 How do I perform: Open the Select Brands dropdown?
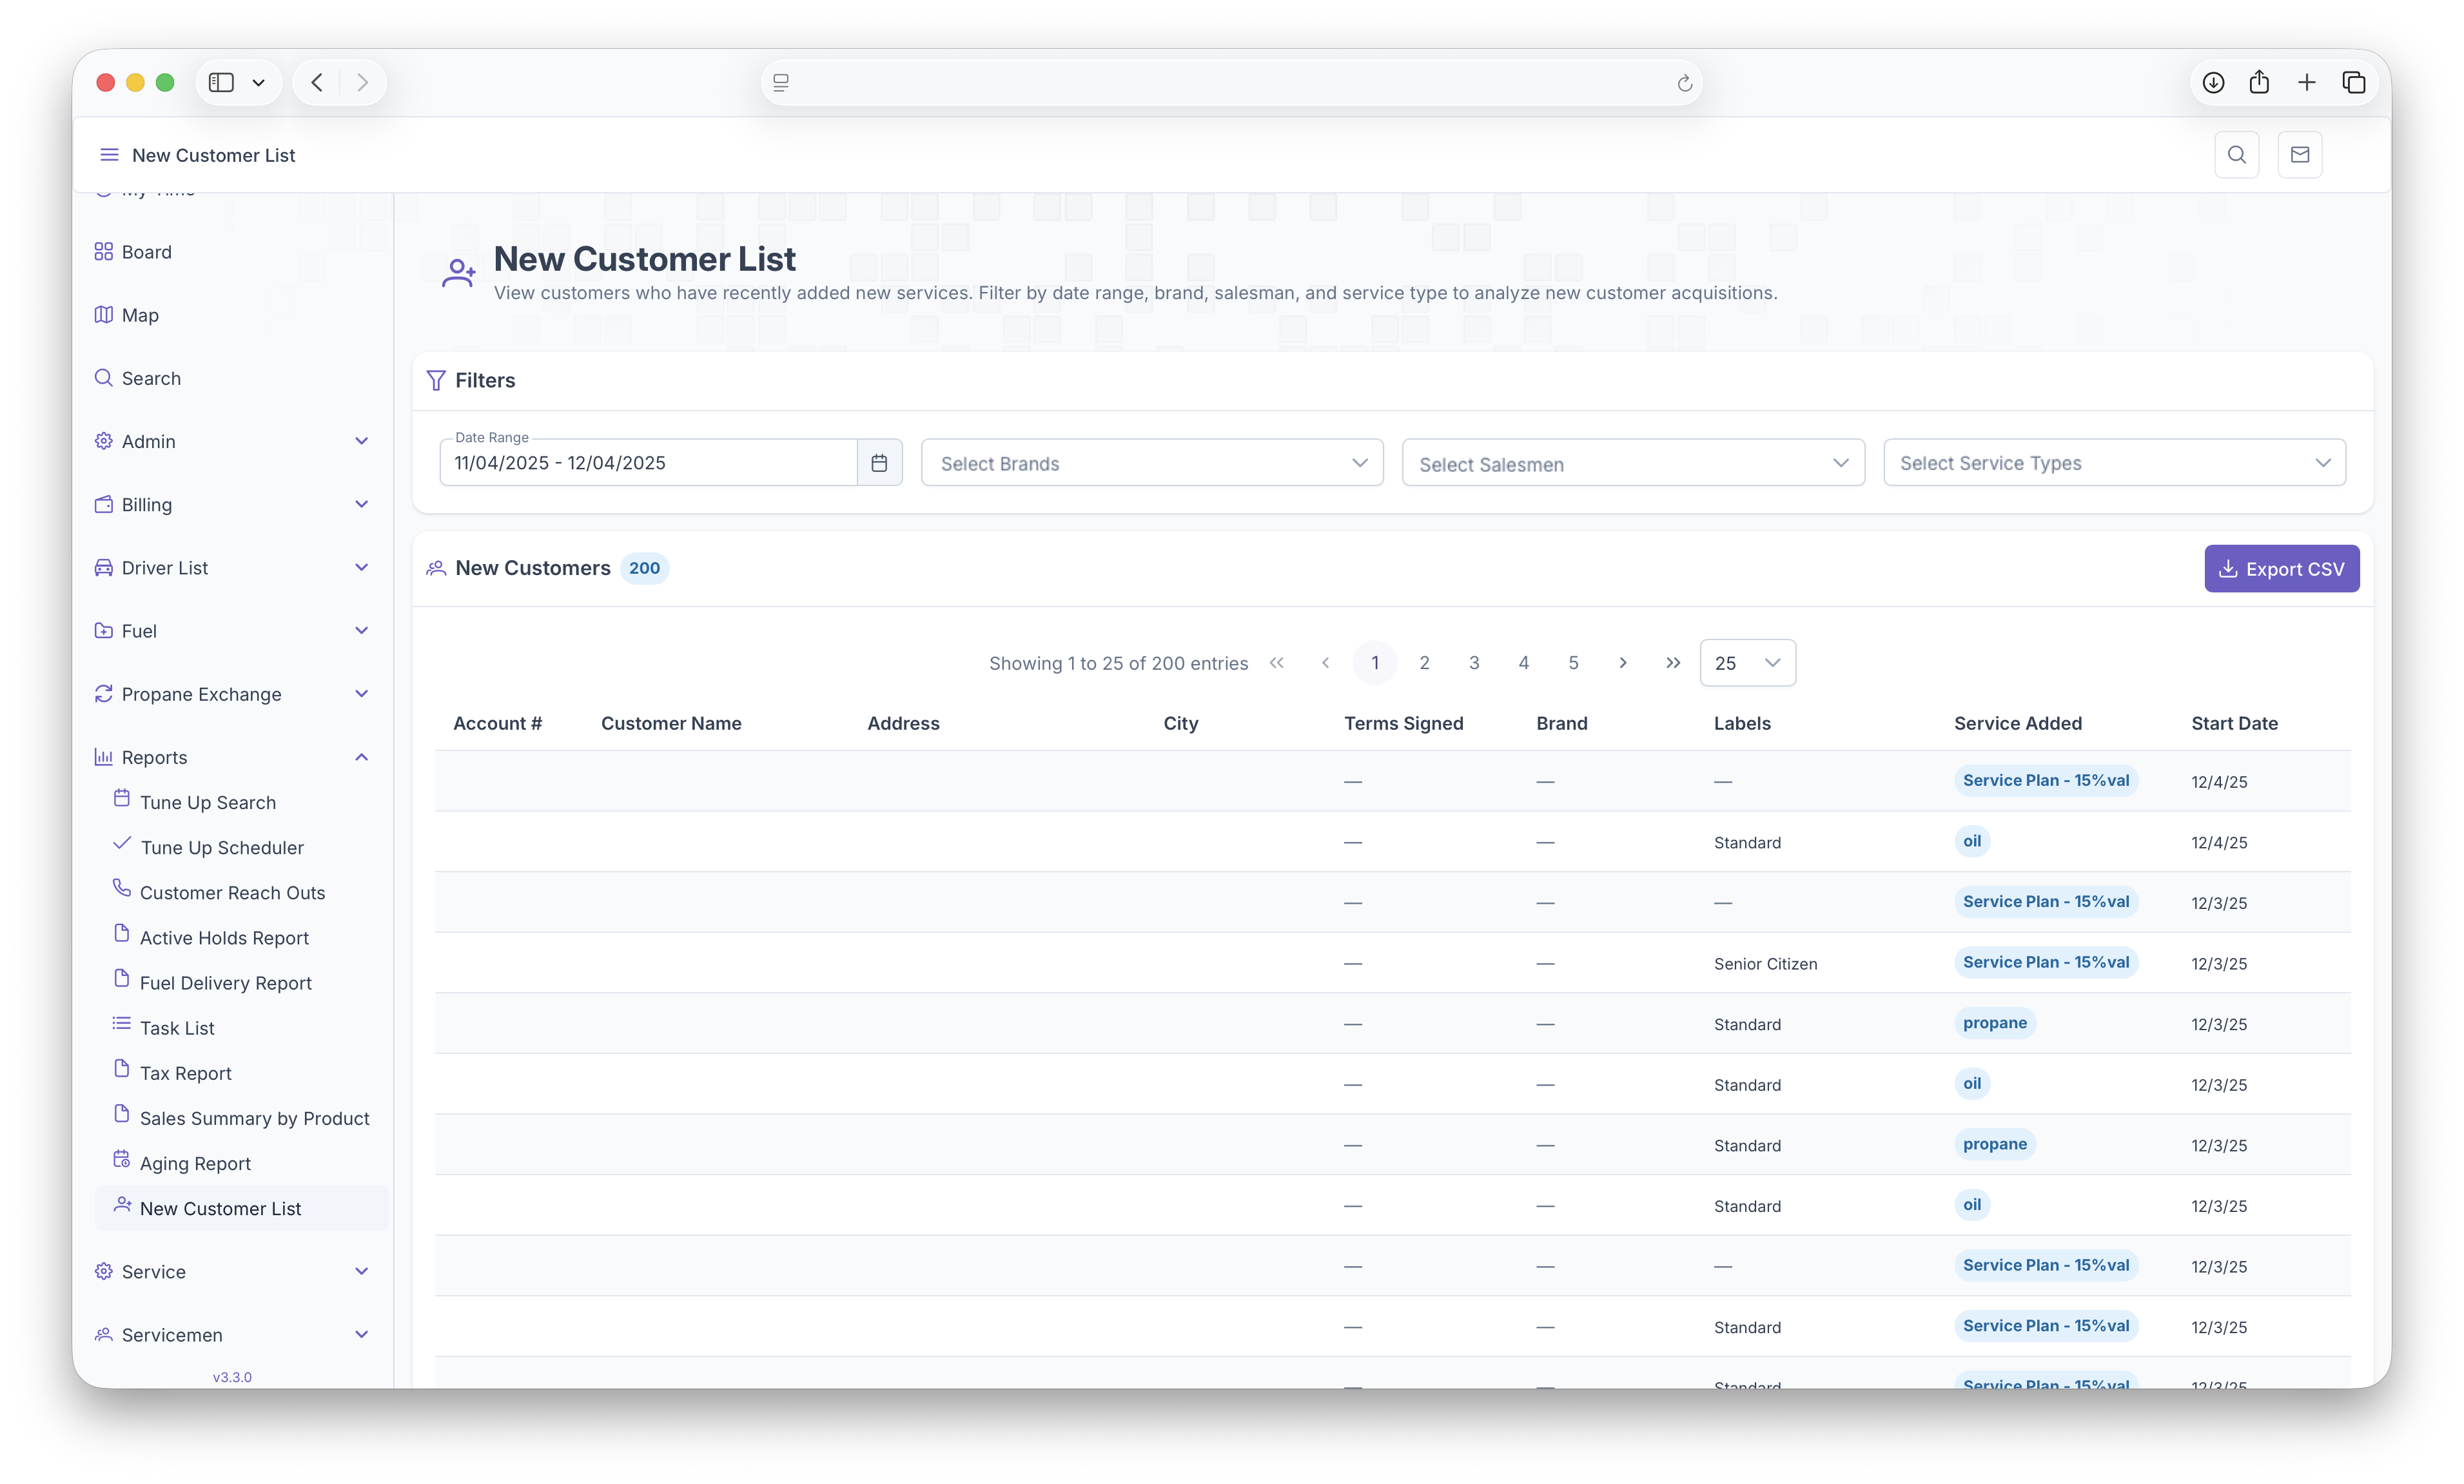click(1151, 463)
